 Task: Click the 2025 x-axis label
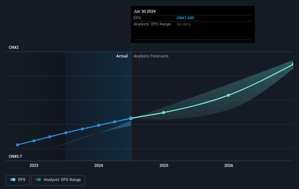click(164, 165)
